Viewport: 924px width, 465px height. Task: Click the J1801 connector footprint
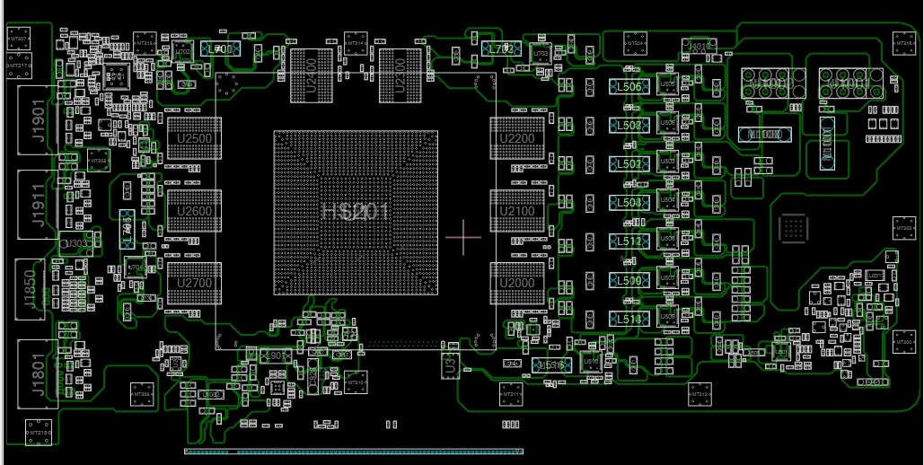pos(38,374)
